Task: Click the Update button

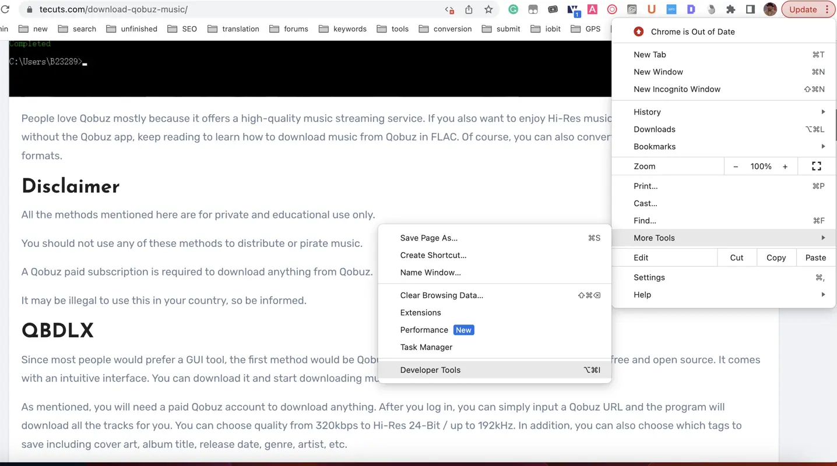Action: coord(804,9)
